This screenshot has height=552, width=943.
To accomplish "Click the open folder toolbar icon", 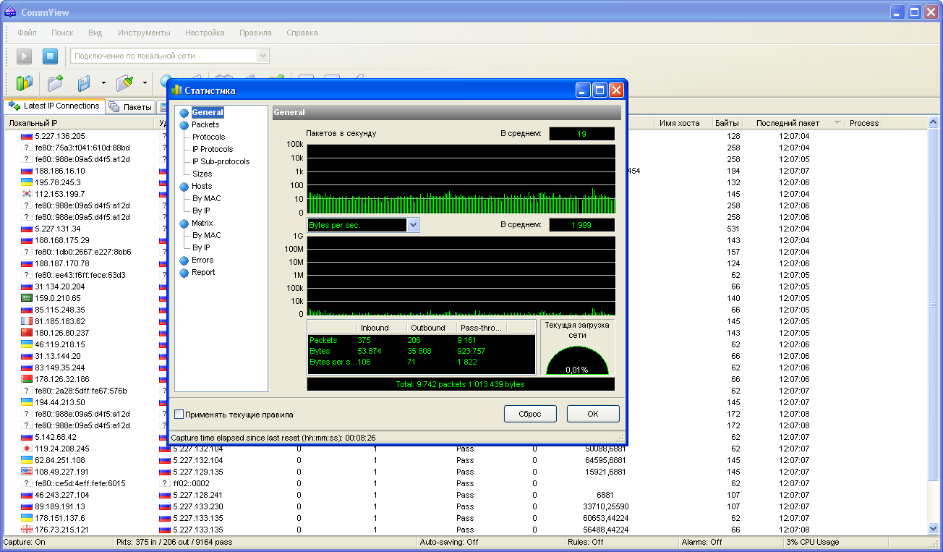I will click(x=55, y=83).
